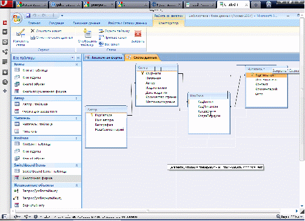Open the Работа с базами данных tab
Screen dimensions: 305x221
click(x=127, y=23)
